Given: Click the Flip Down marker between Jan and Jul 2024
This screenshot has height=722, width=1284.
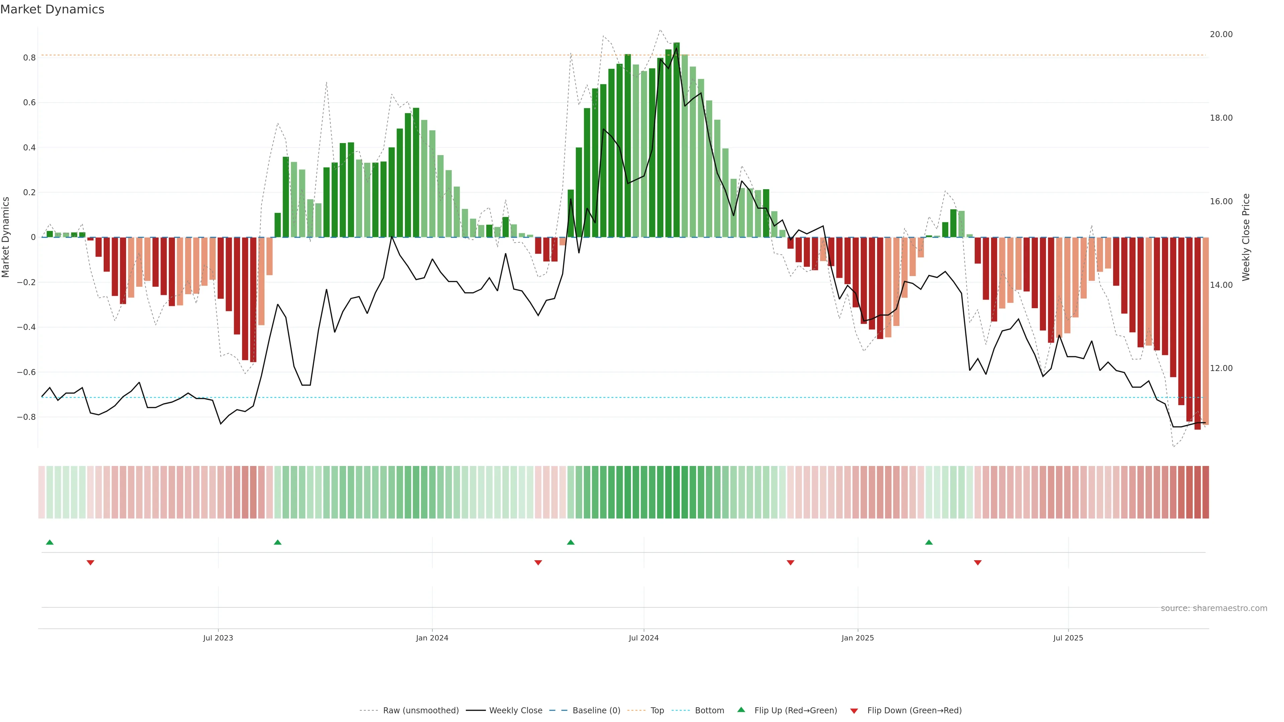Looking at the screenshot, I should [538, 563].
